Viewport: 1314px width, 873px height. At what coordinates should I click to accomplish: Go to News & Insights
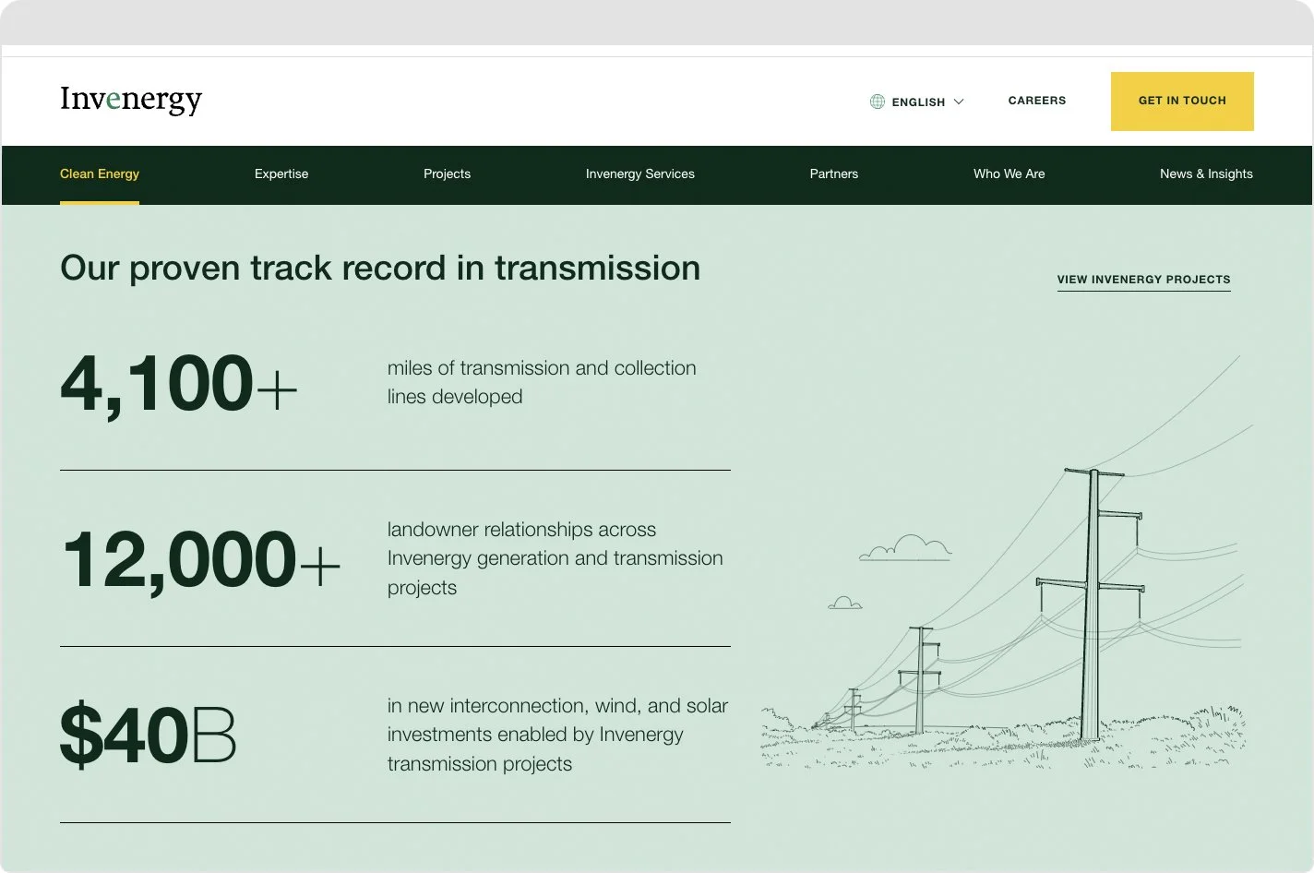coord(1206,173)
